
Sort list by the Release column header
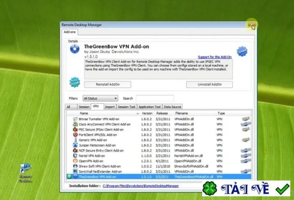click(x=162, y=113)
